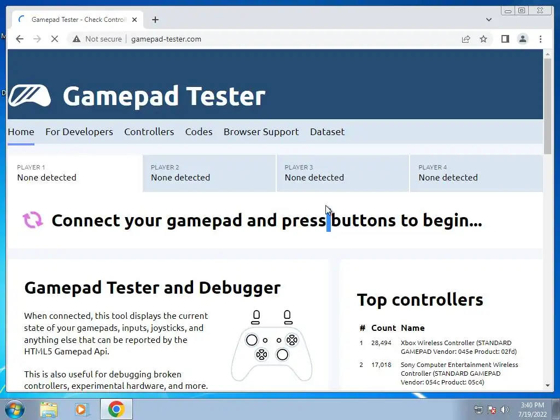
Task: Bookmark this page with the star icon
Action: pyautogui.click(x=483, y=39)
